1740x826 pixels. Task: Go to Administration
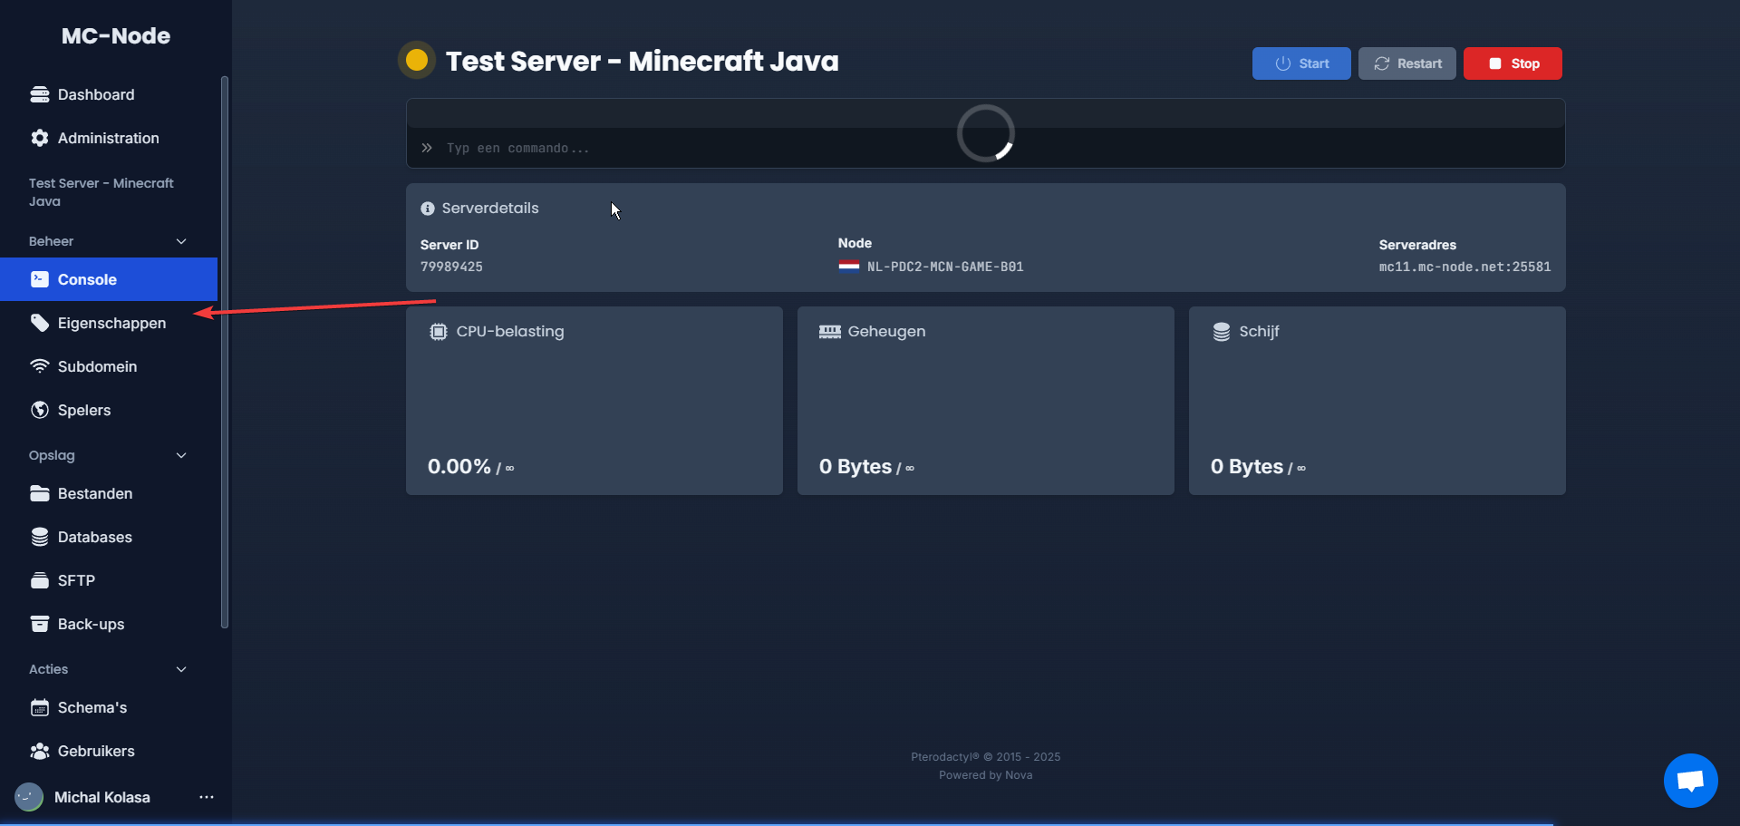[x=109, y=138]
